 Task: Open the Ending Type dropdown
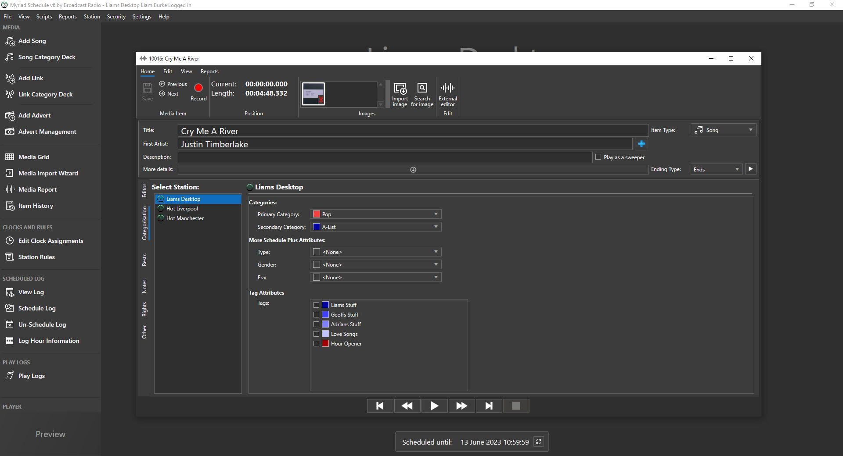(x=717, y=169)
